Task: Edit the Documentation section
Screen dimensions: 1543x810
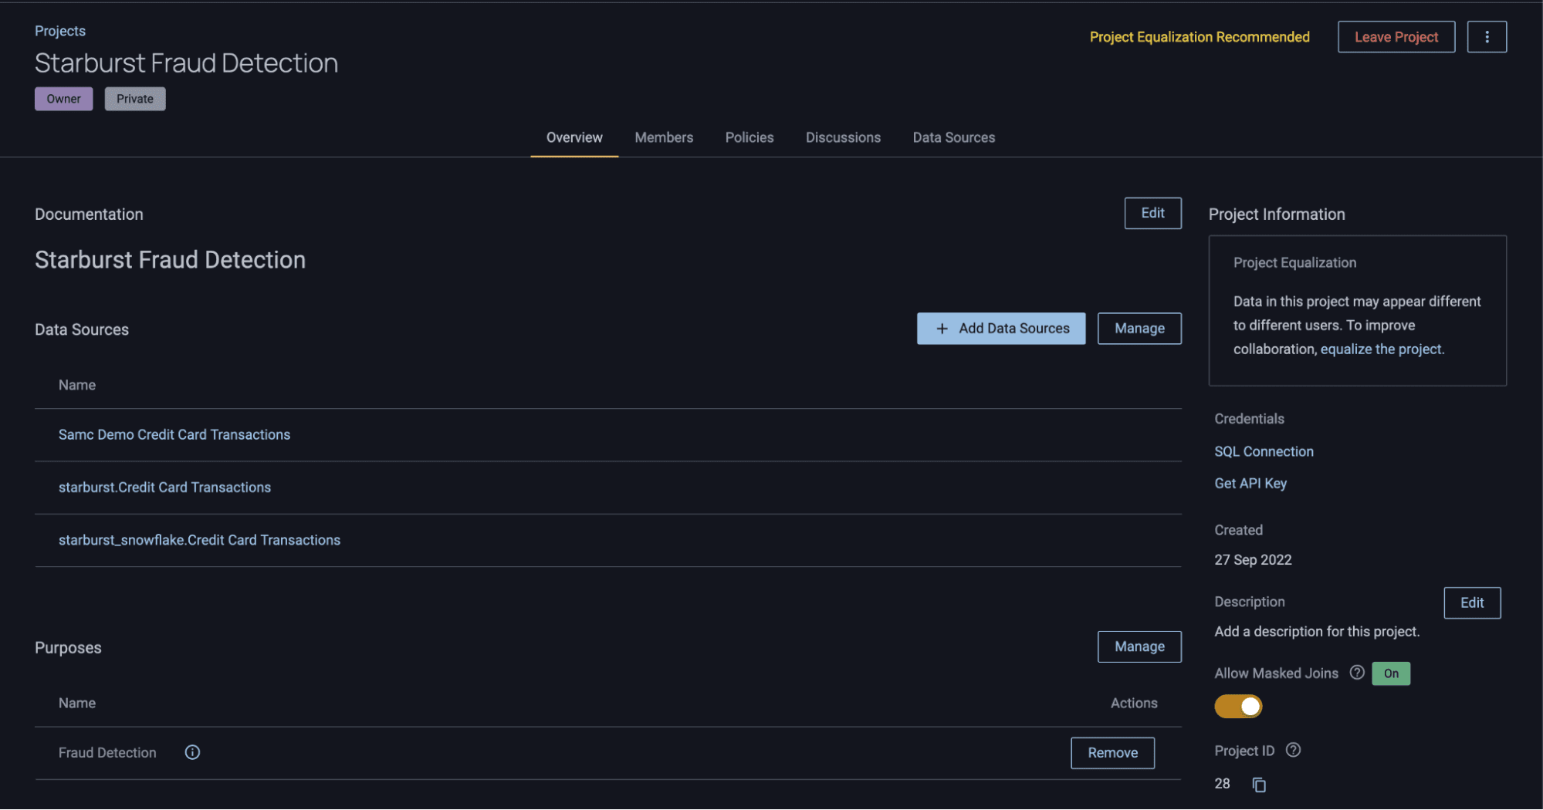Action: click(x=1152, y=213)
